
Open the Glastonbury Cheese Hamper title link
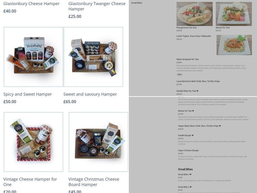click(x=31, y=4)
